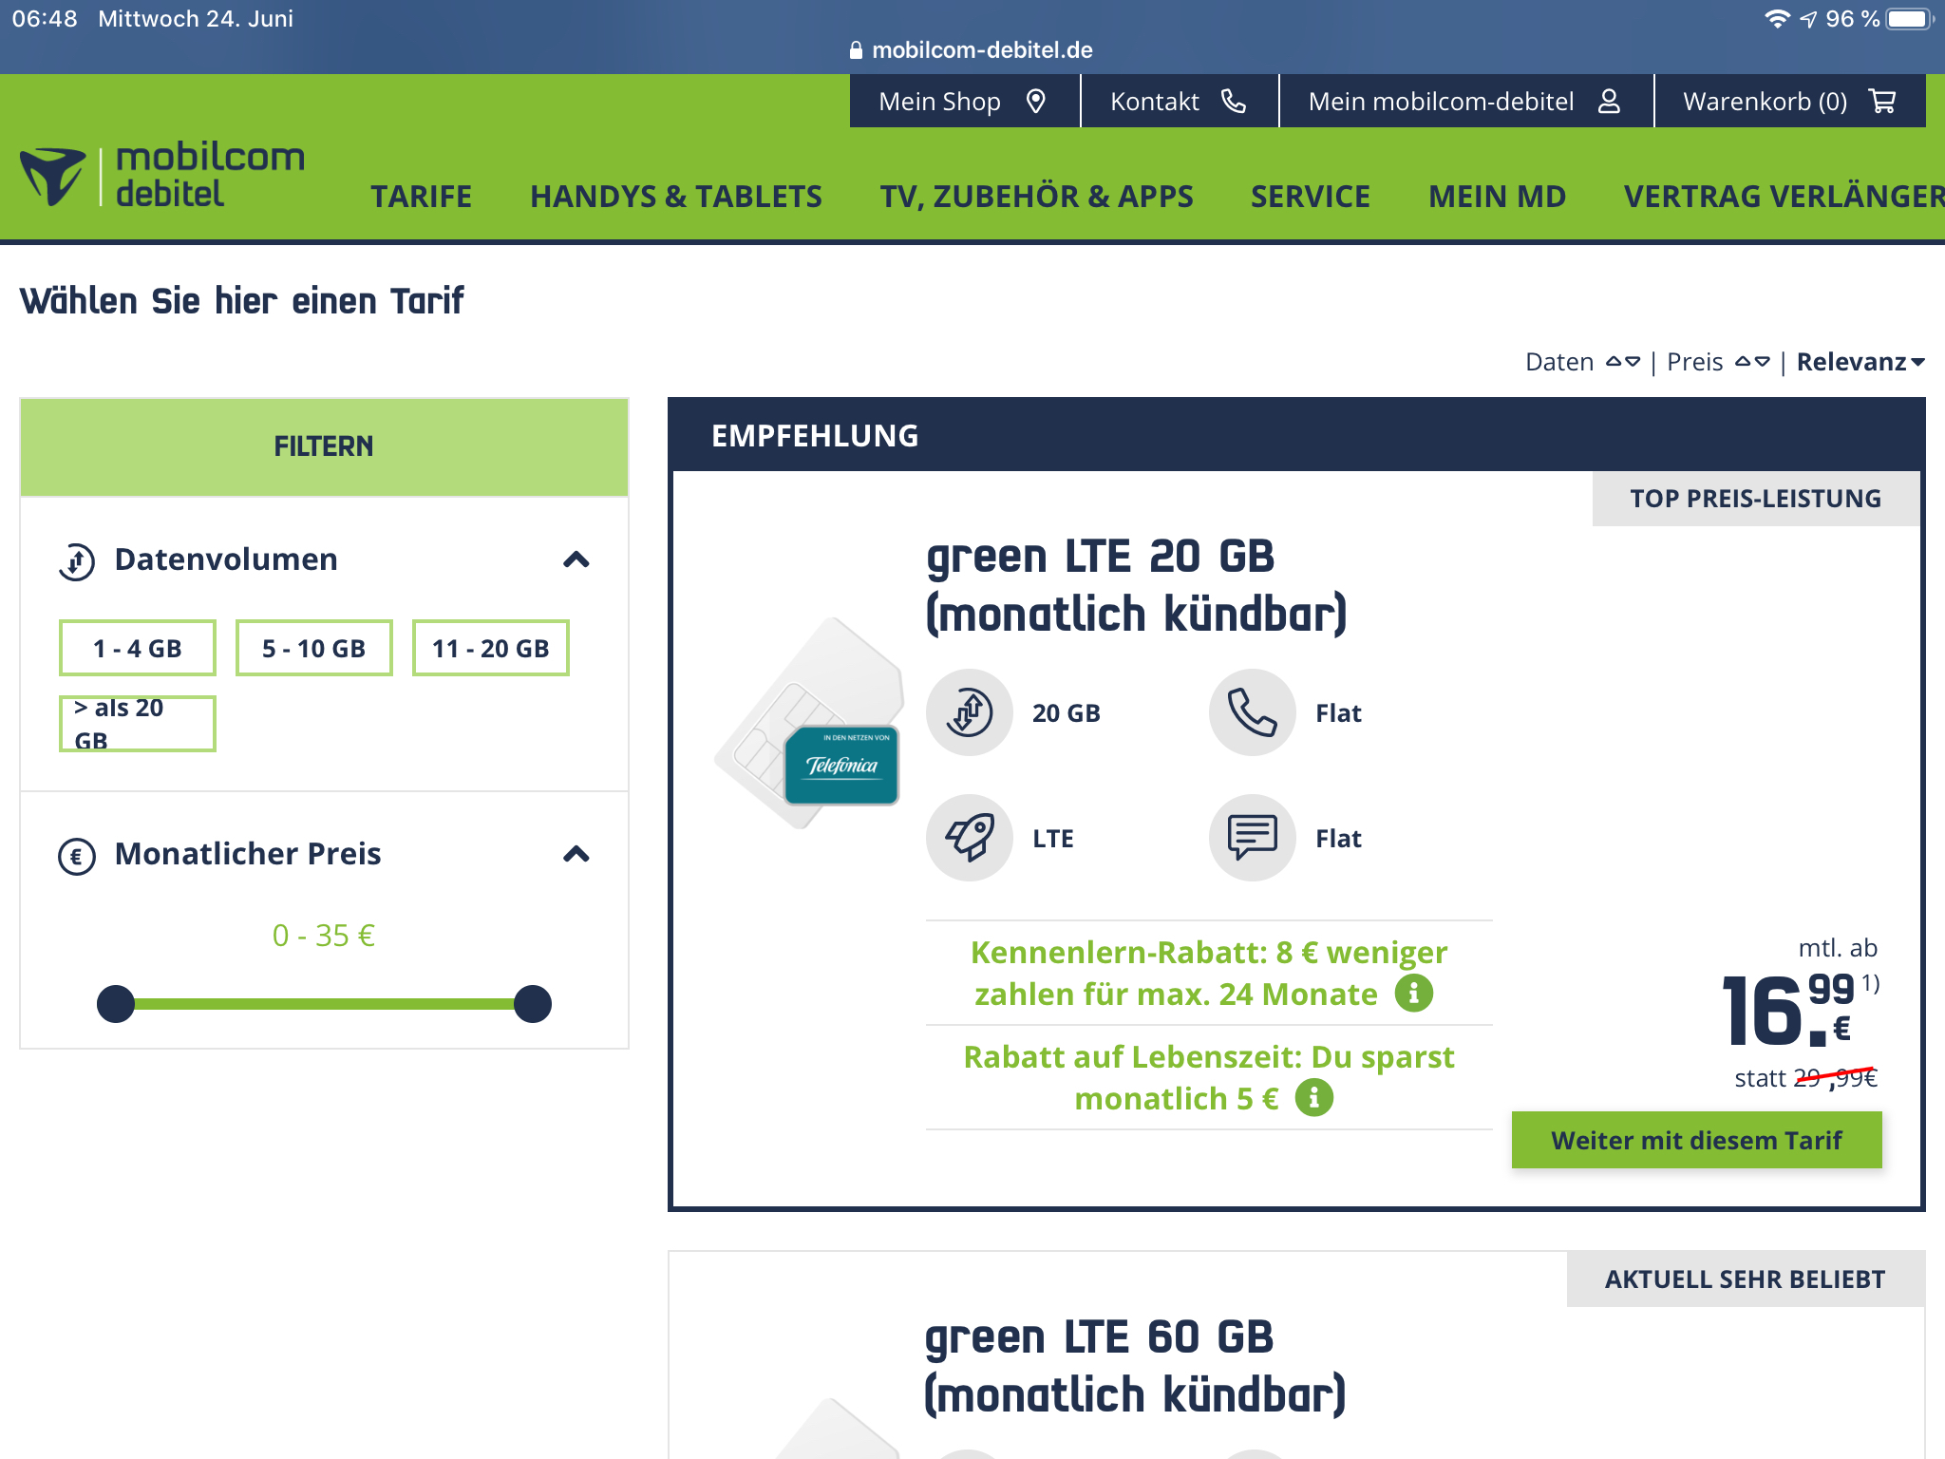Click info icon beside Rabatt auf Lebenszeit
Image resolution: width=1945 pixels, height=1459 pixels.
coord(1313,1098)
